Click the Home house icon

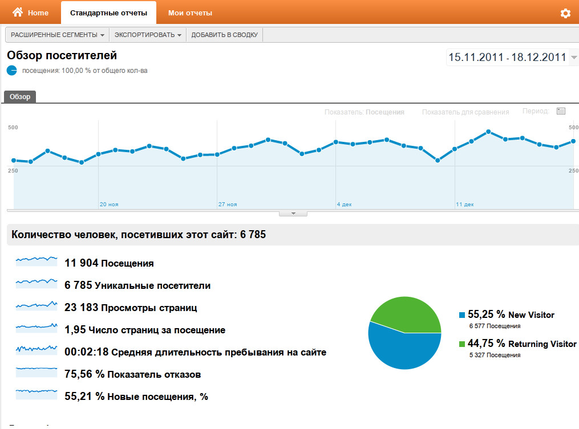(18, 13)
